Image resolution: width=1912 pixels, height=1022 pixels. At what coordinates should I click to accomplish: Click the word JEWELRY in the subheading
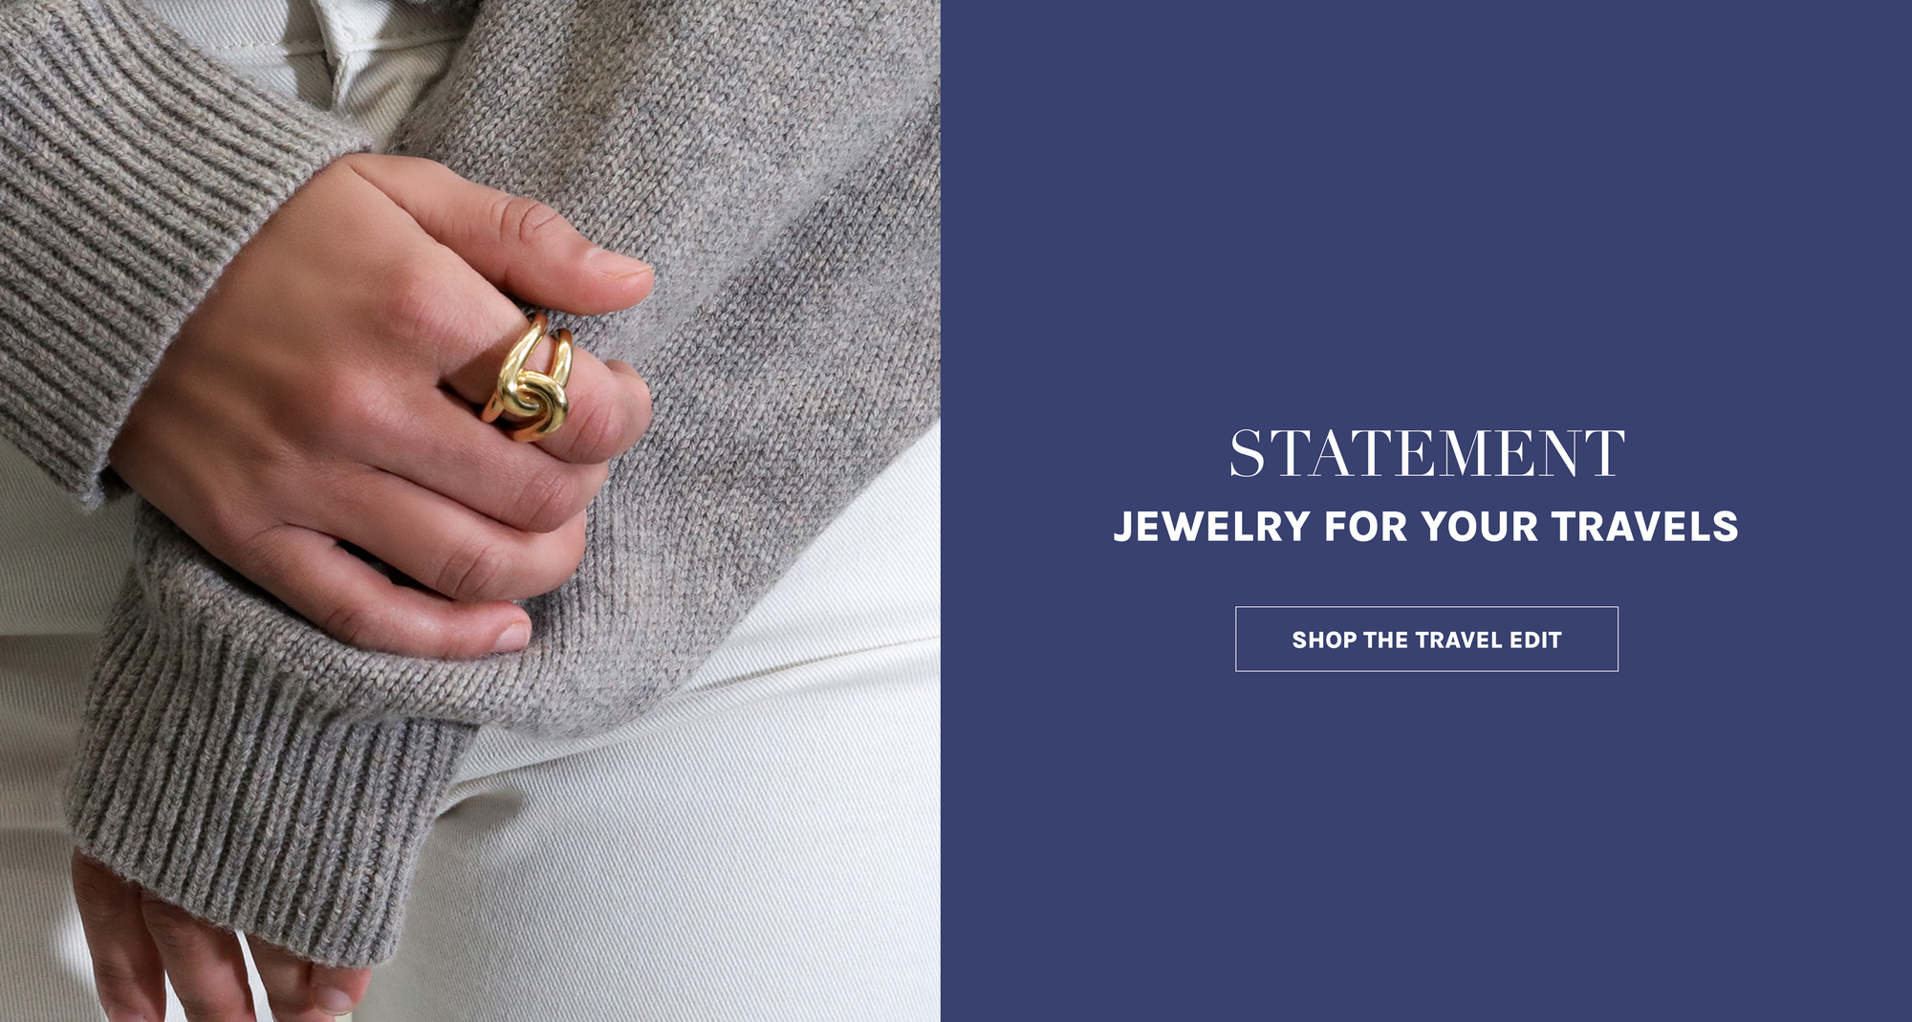(x=1211, y=527)
